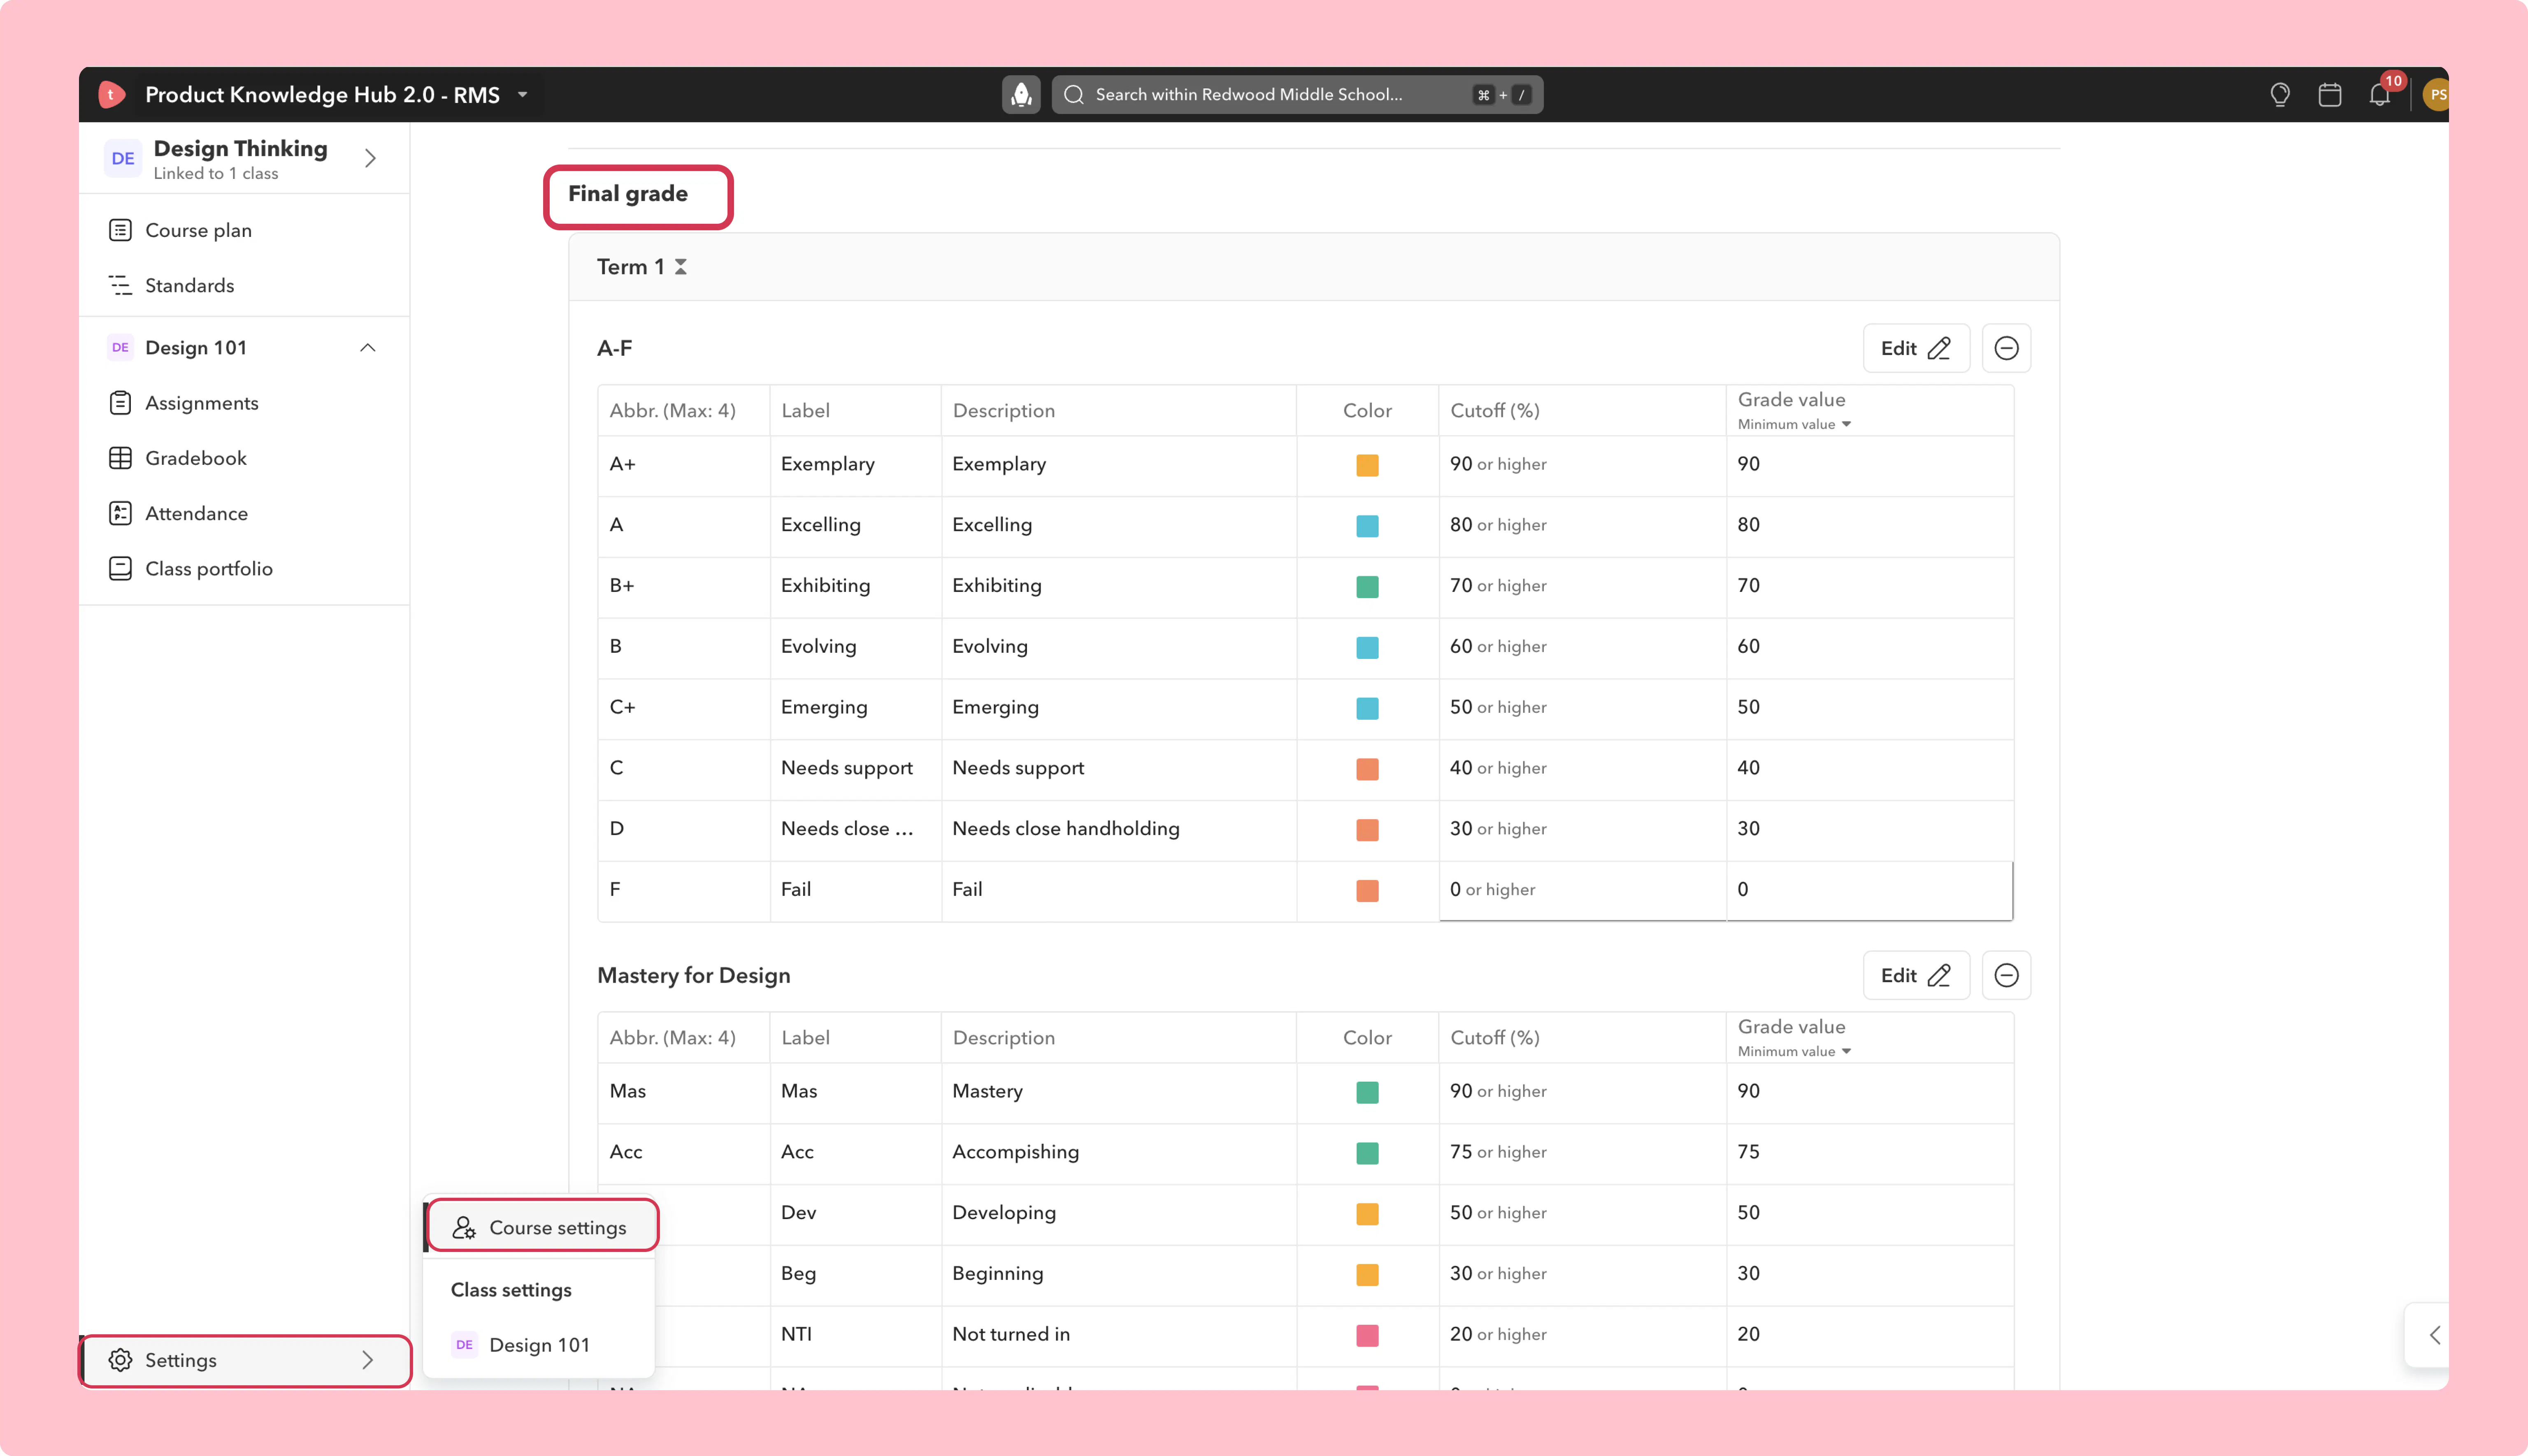Click Product Knowledge Hub 2.0 - RMS title

pos(322,95)
